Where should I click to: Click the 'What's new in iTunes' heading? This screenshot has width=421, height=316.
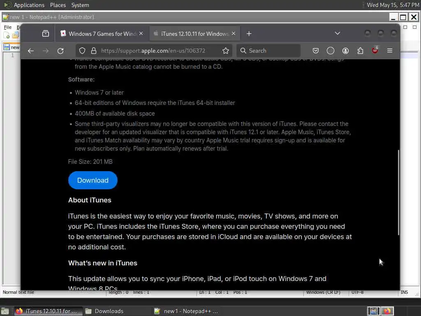coord(102,263)
